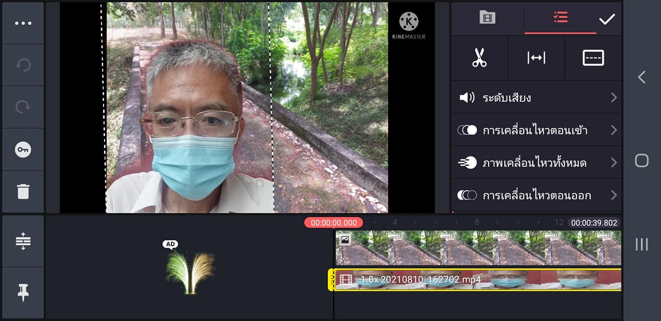Tap the key icon button
This screenshot has height=321, width=661.
click(23, 149)
